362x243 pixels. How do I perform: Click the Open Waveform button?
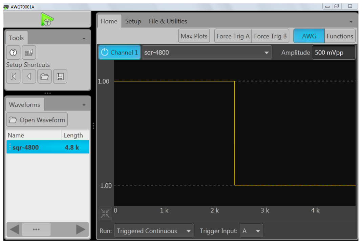(37, 119)
